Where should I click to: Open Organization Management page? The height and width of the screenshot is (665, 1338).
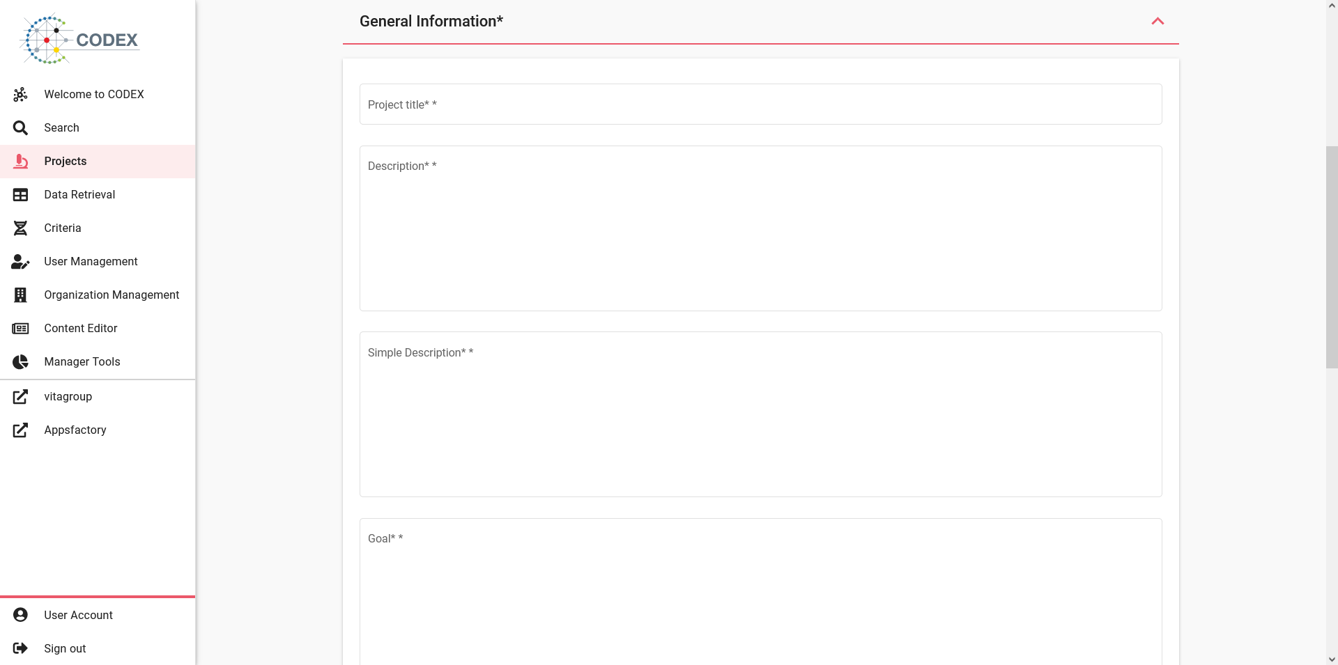98,295
